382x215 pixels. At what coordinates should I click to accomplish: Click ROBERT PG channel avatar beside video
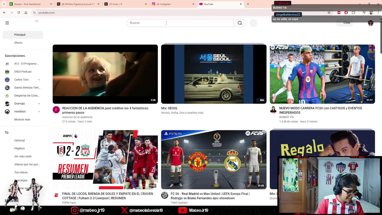pos(273,110)
